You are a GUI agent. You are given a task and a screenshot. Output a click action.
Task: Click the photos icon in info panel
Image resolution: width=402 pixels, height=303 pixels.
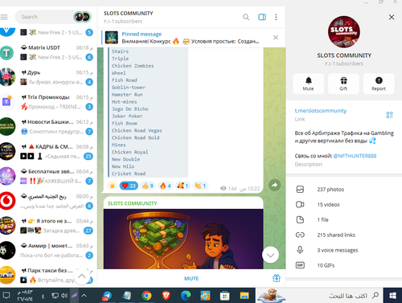click(x=300, y=190)
